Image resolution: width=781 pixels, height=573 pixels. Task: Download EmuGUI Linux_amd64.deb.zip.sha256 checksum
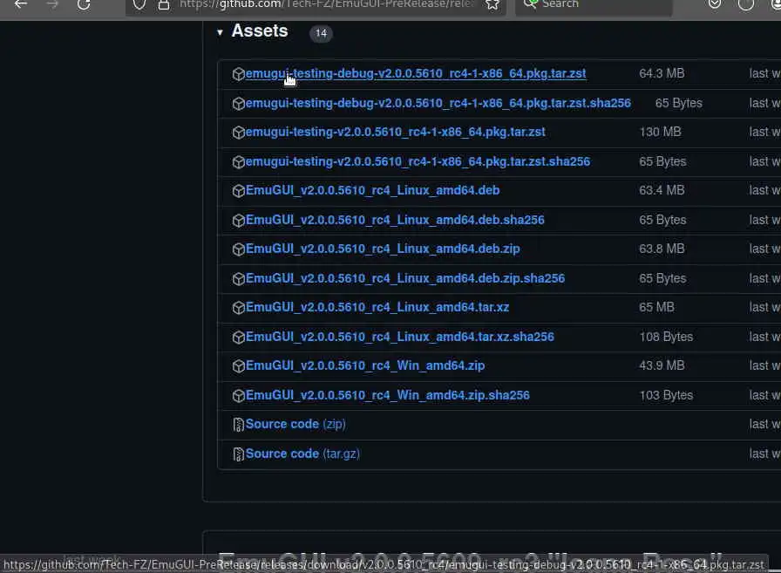(x=405, y=278)
